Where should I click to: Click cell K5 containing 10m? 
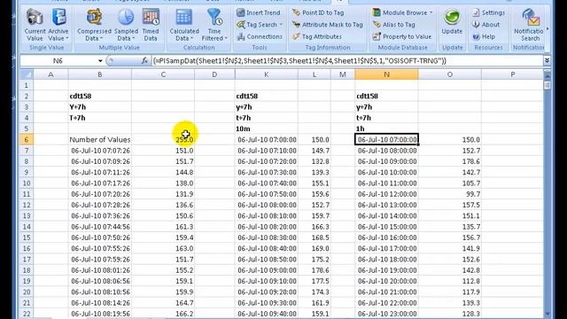point(266,128)
